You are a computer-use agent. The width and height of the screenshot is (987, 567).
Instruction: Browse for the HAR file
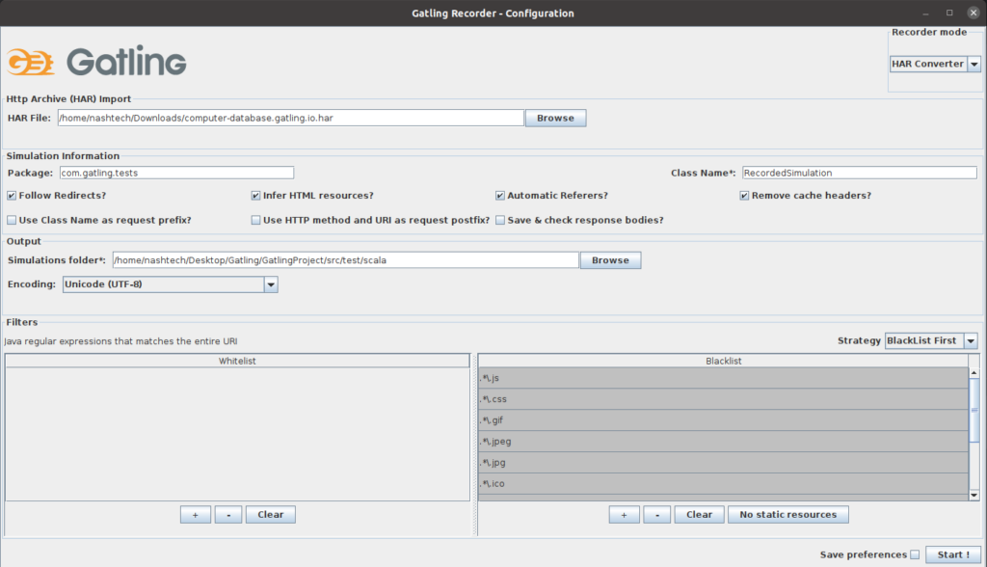click(555, 119)
